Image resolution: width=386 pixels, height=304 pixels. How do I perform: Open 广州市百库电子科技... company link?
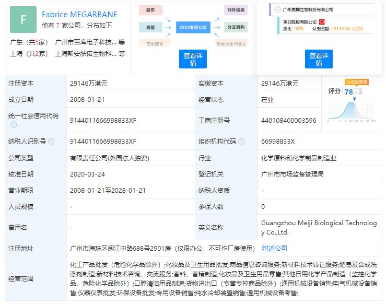86,42
